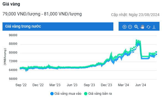Click the Jun '24 axis label

point(140,85)
